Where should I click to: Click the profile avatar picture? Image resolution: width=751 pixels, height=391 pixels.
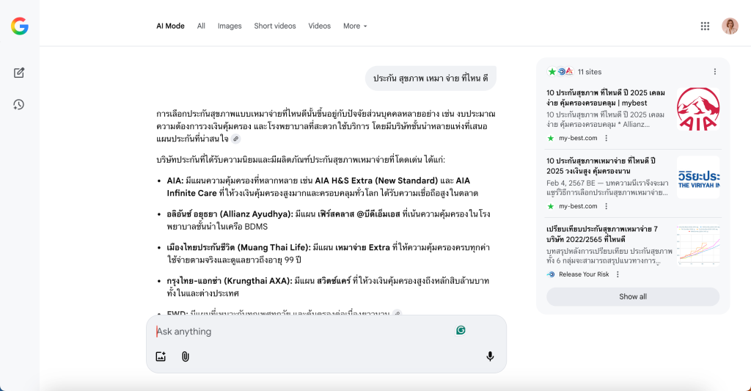point(730,26)
